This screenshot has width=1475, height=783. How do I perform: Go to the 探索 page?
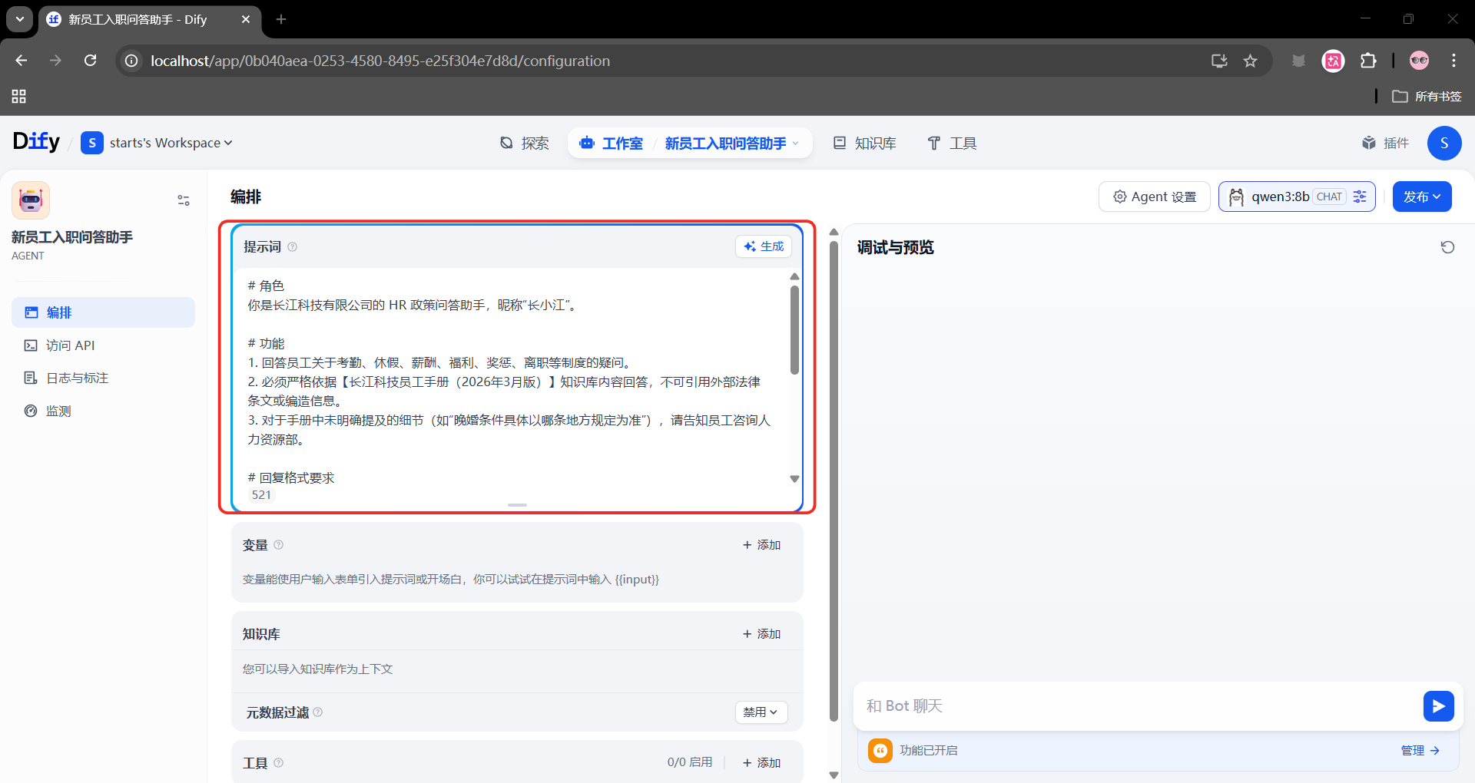coord(524,143)
